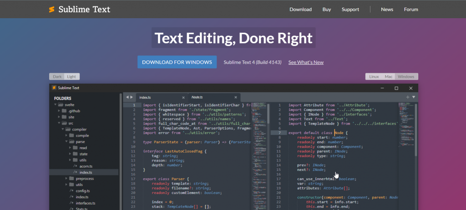
Task: Close the Node.ts tab
Action: pyautogui.click(x=236, y=97)
